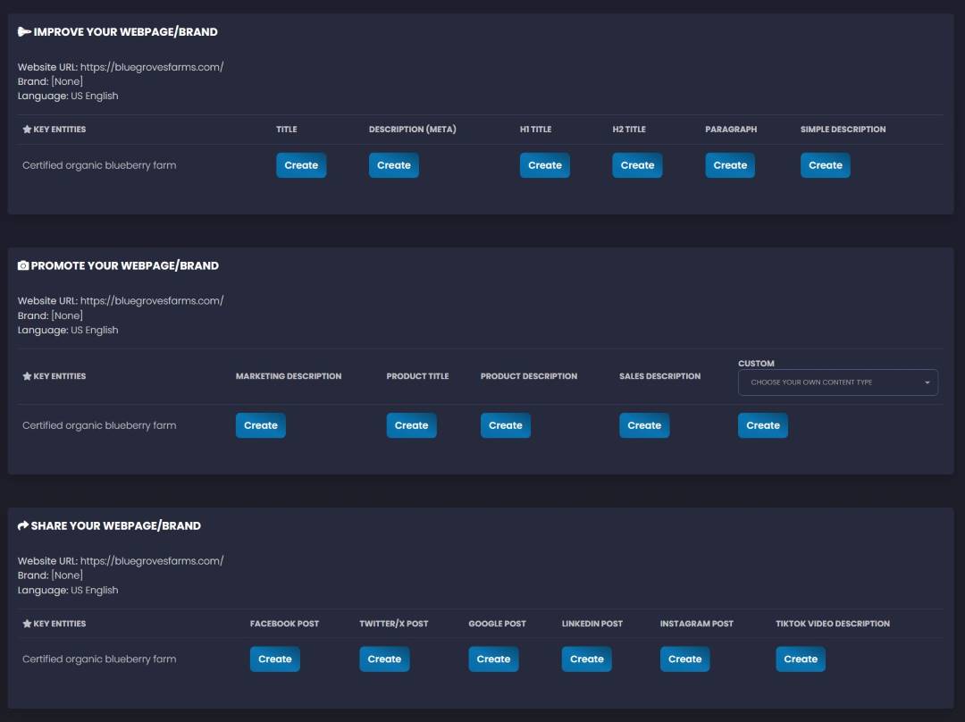Generate a Sales Description via Create
This screenshot has width=965, height=722.
(x=643, y=425)
